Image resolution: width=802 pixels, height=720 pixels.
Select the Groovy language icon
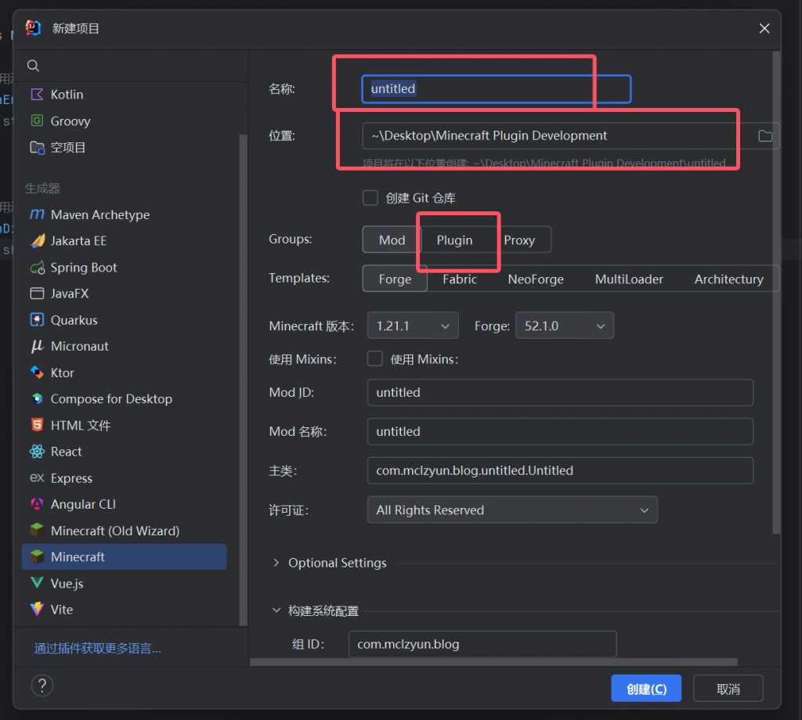pyautogui.click(x=37, y=121)
